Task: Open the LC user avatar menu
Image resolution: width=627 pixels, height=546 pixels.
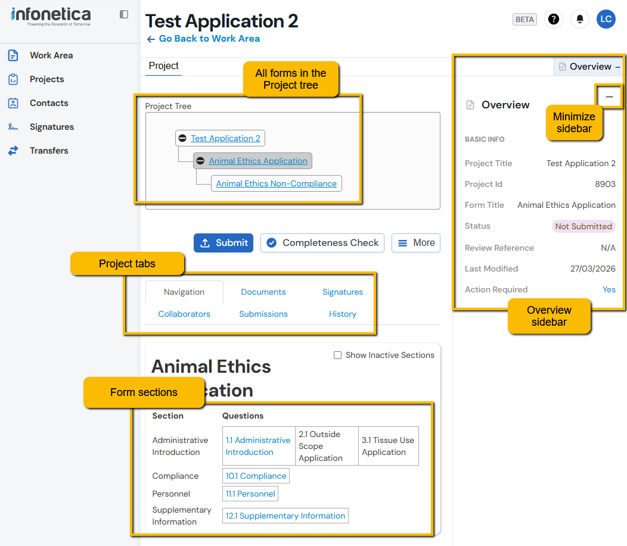Action: (606, 19)
